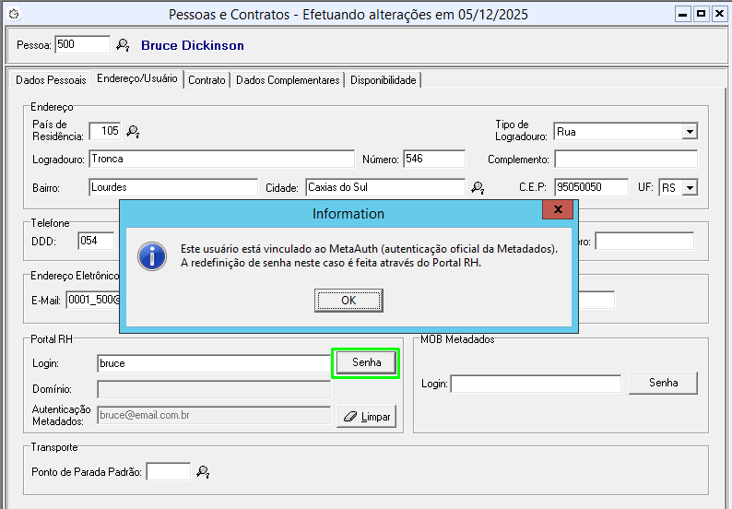The width and height of the screenshot is (732, 509).
Task: Open the Contrato tab
Action: pyautogui.click(x=207, y=80)
